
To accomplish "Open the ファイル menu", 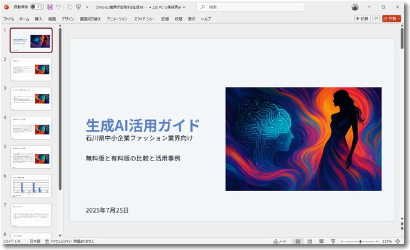I will pos(8,19).
